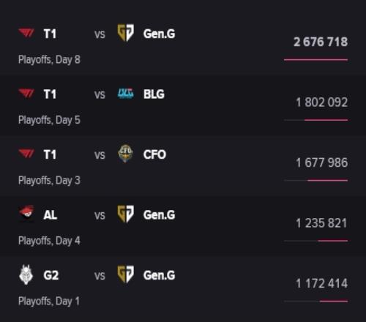Click Gen.G logo in the AL match row
This screenshot has width=366, height=322.
pyautogui.click(x=126, y=214)
